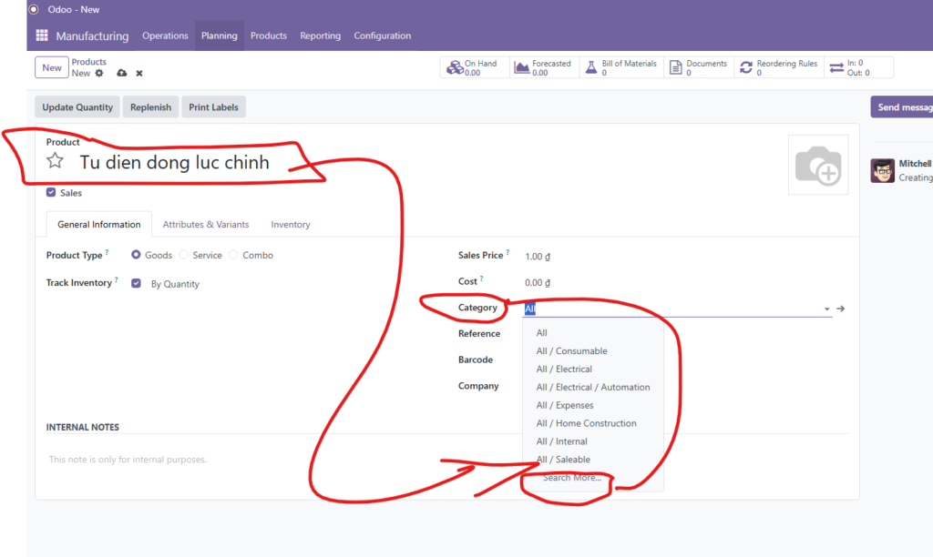Click the Update Quantity button

(77, 107)
